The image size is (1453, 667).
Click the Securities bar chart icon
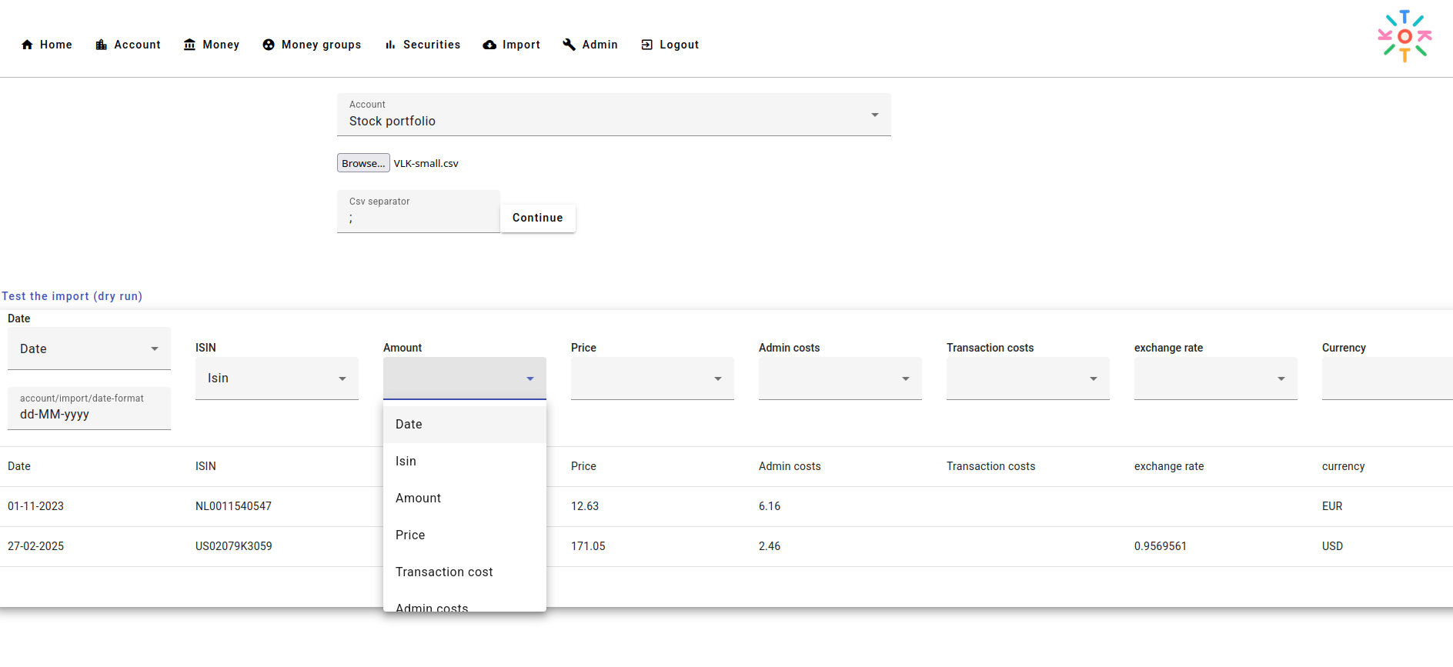[x=390, y=45]
